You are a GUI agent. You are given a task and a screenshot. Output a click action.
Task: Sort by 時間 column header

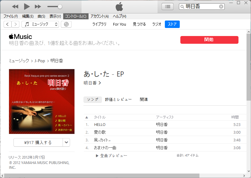tap(235, 117)
